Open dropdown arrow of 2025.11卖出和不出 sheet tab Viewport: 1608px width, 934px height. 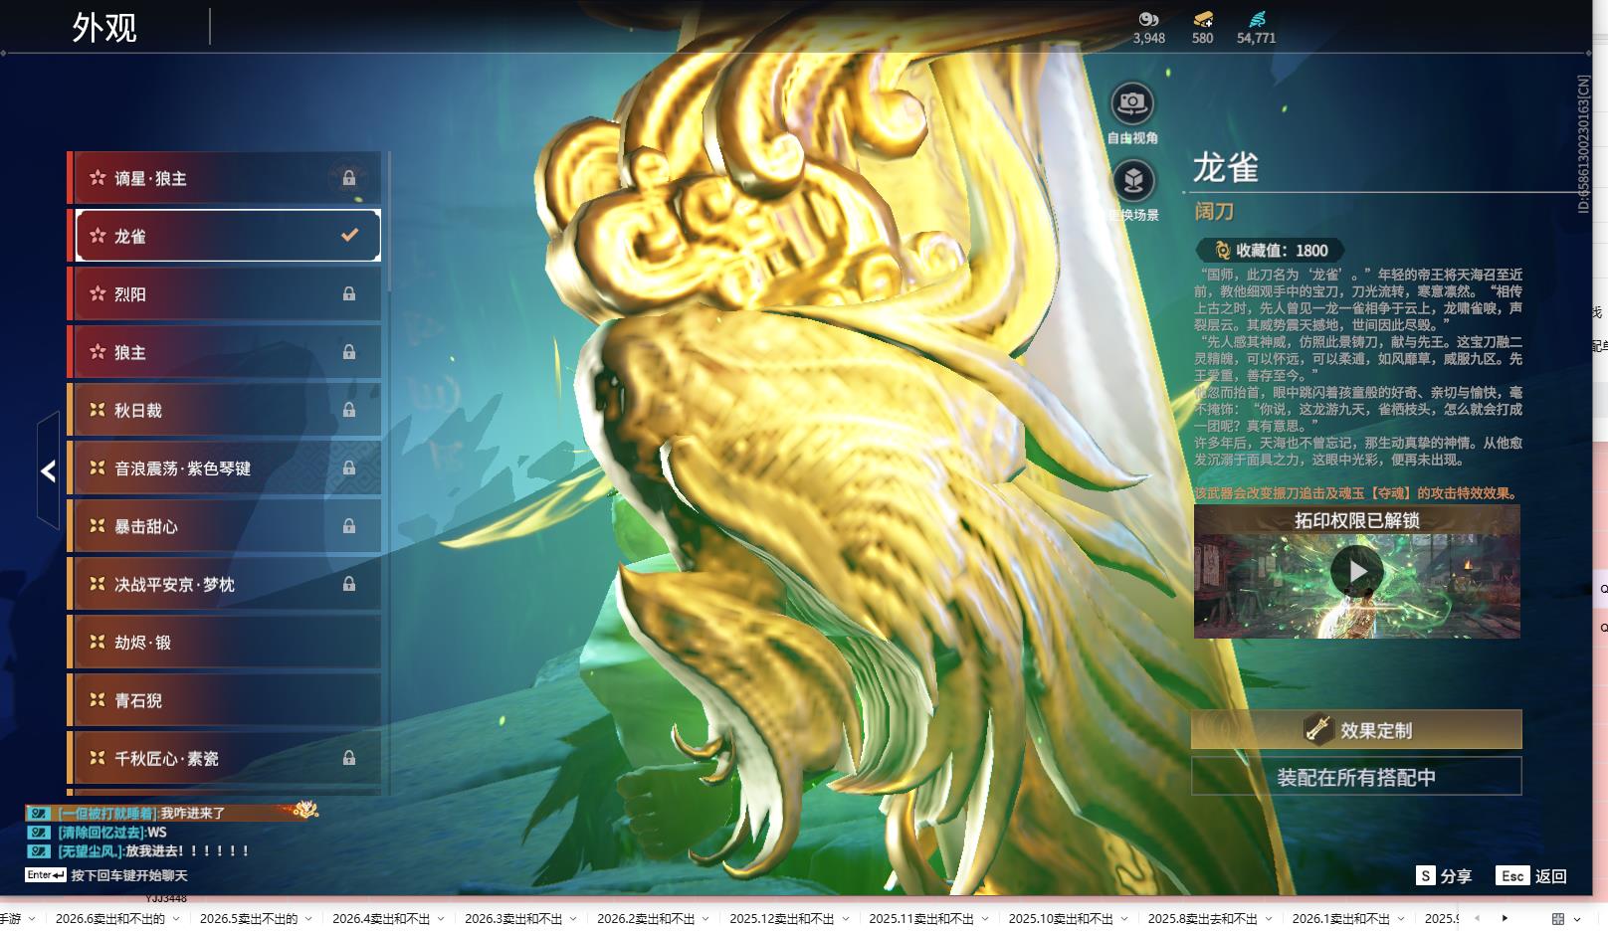click(985, 919)
